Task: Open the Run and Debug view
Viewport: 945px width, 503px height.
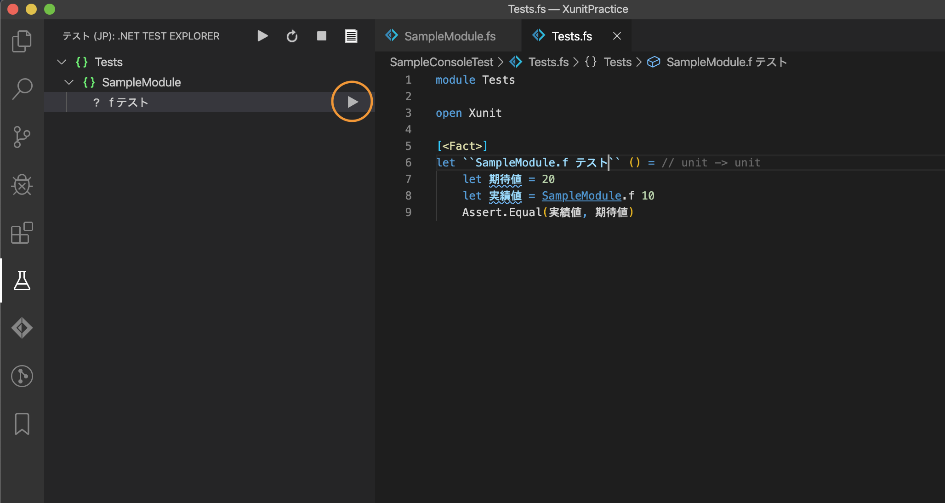Action: (x=22, y=185)
